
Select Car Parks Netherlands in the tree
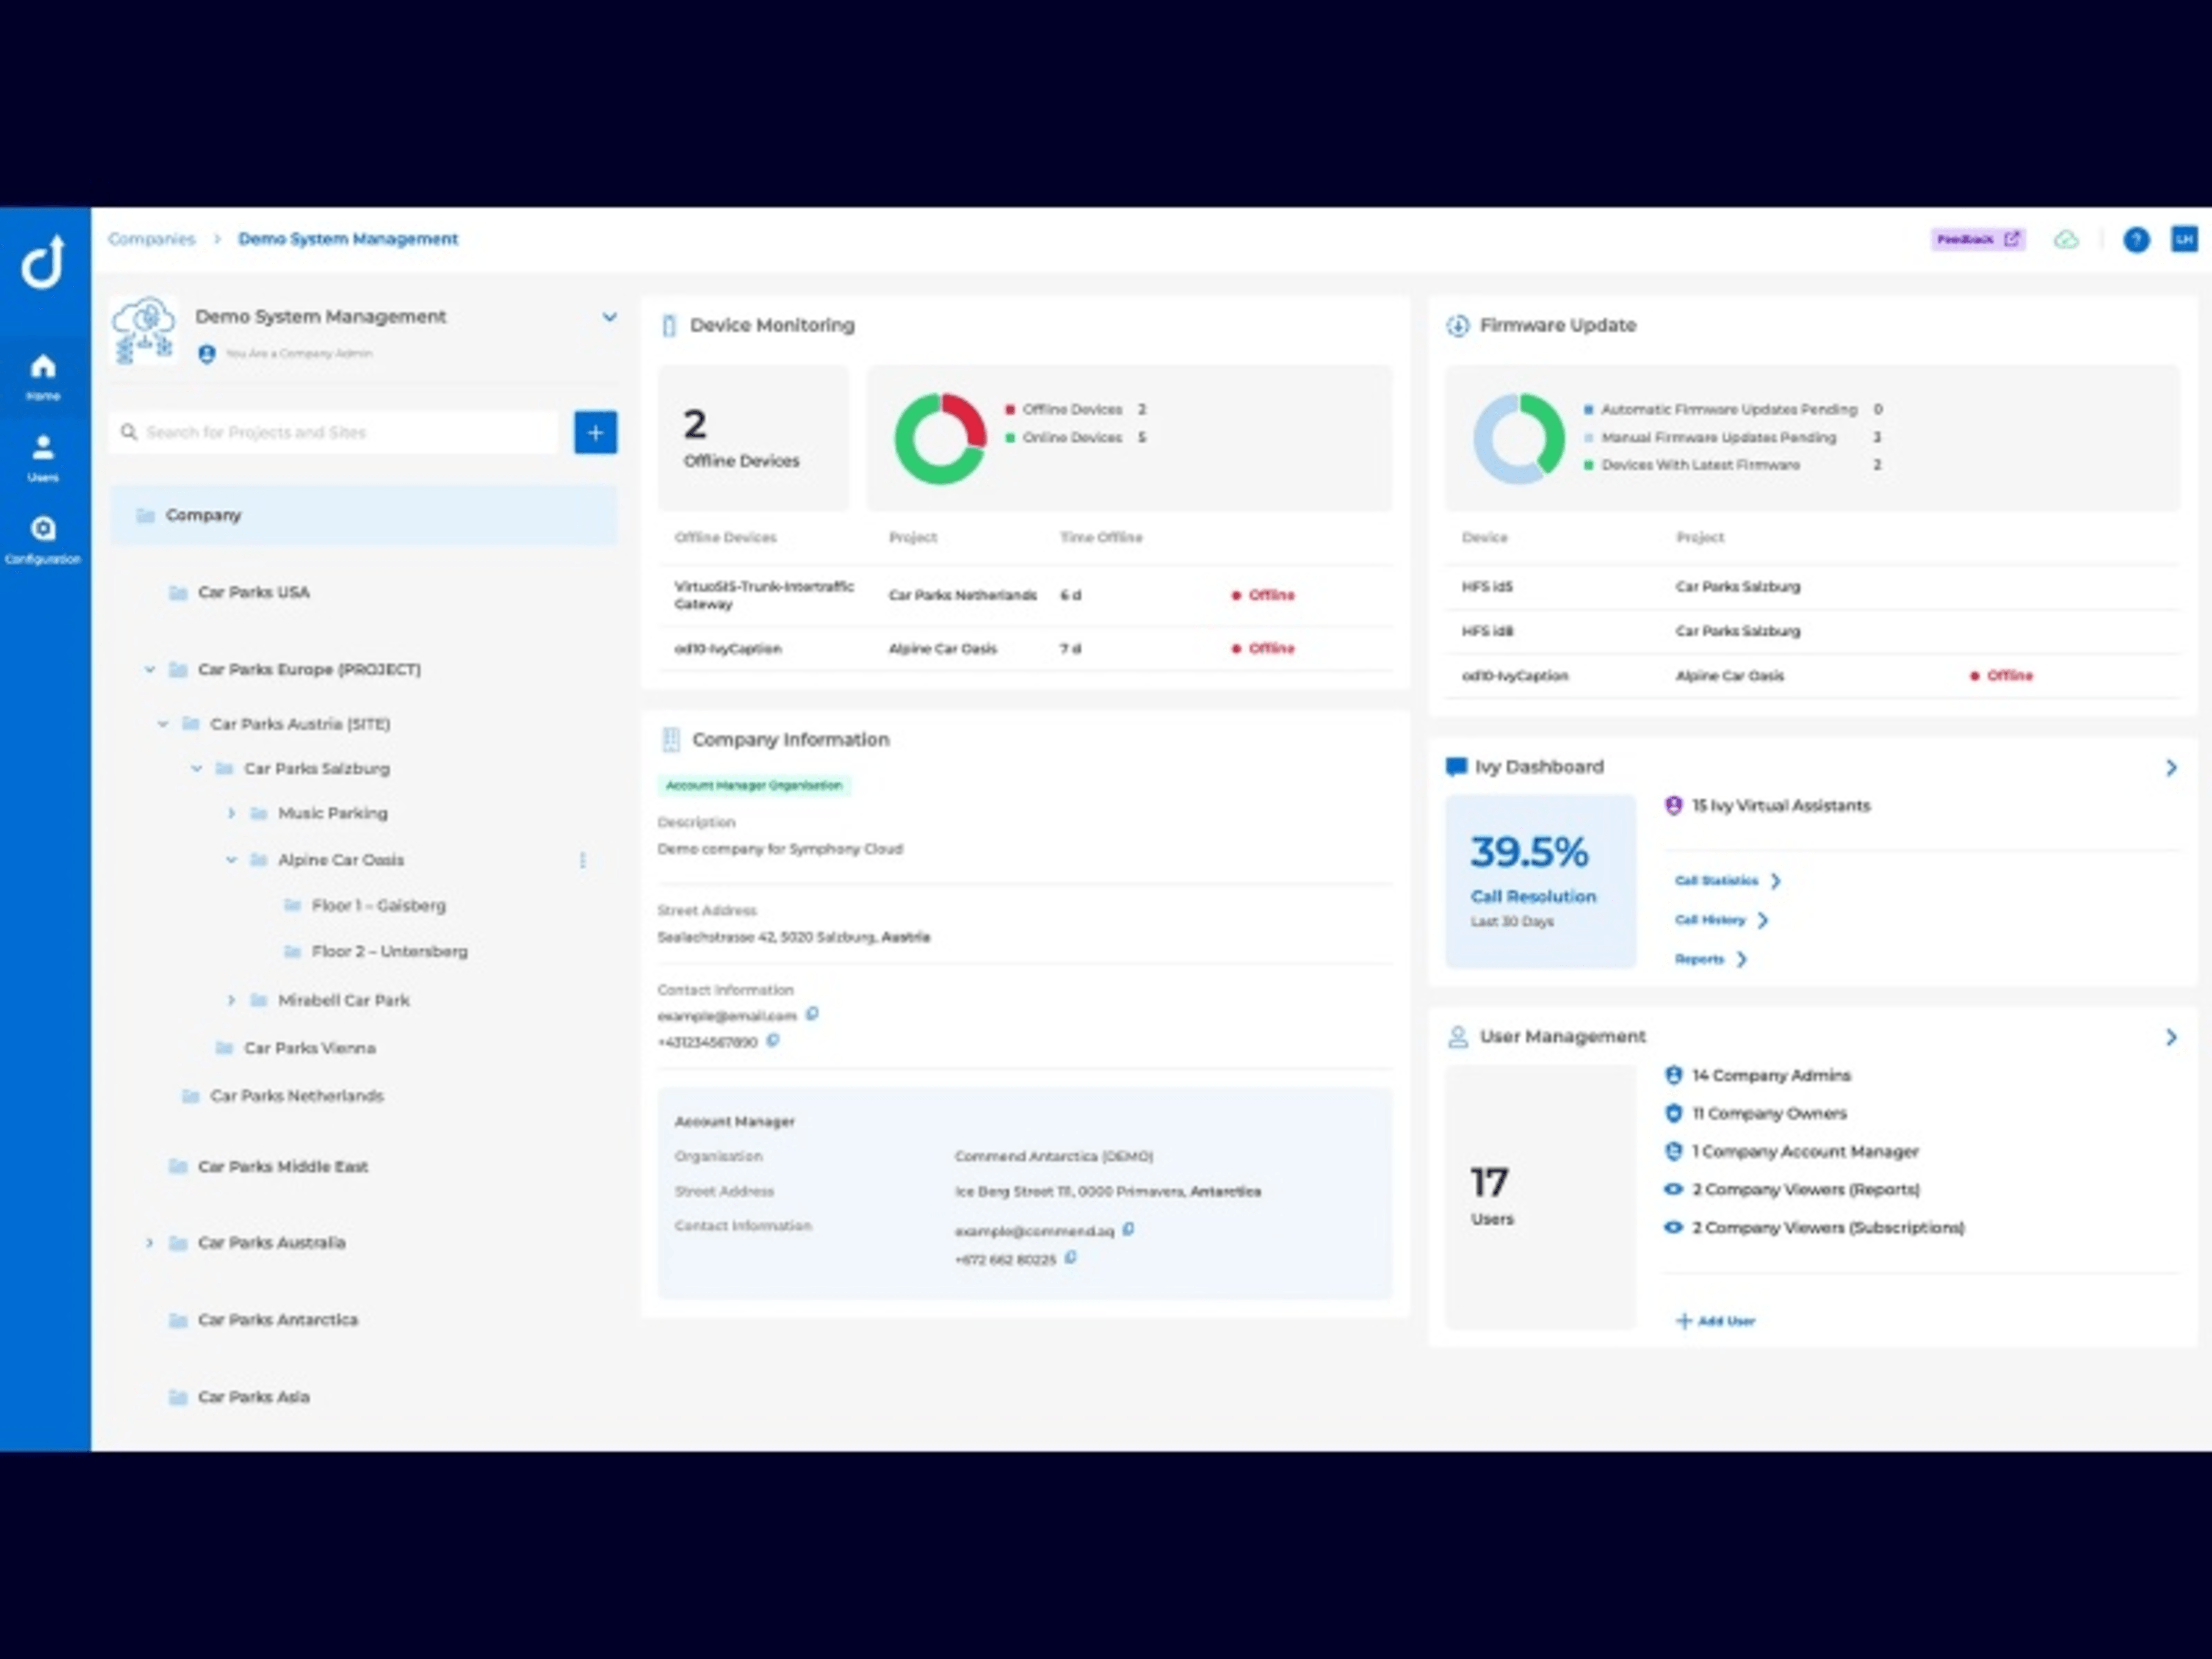click(x=297, y=1097)
